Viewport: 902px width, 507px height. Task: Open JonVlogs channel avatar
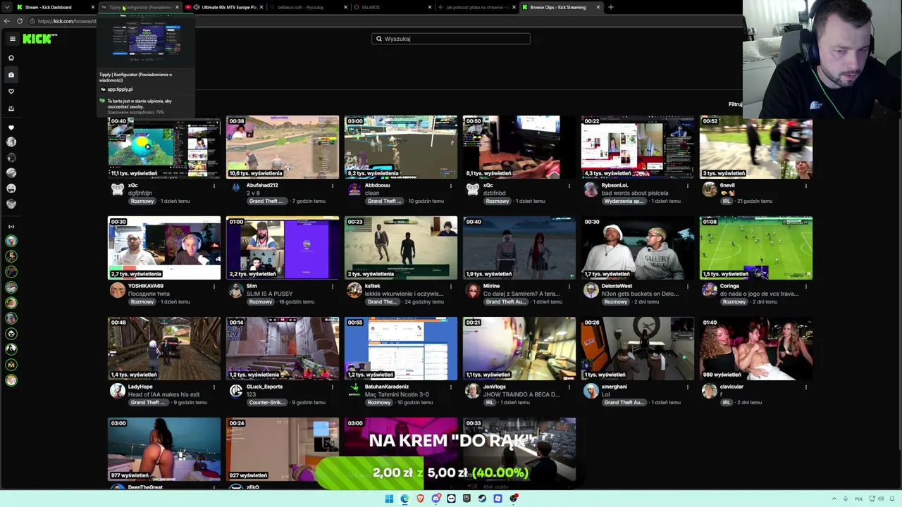tap(473, 391)
